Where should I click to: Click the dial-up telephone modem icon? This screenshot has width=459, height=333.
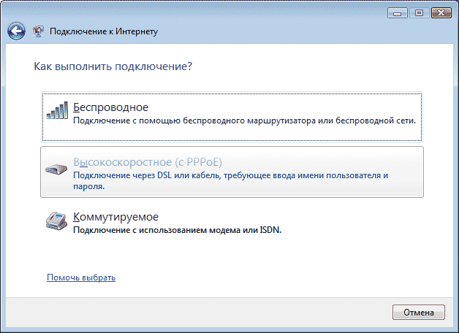(58, 221)
